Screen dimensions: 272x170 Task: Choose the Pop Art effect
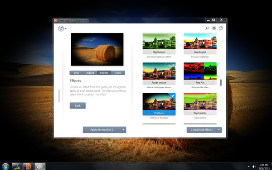coord(200,74)
